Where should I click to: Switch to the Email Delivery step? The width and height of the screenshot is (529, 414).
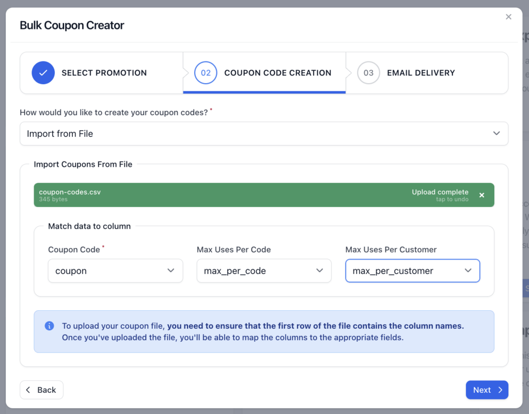click(x=421, y=73)
